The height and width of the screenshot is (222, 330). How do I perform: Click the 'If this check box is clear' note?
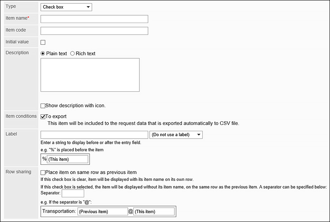(x=117, y=179)
